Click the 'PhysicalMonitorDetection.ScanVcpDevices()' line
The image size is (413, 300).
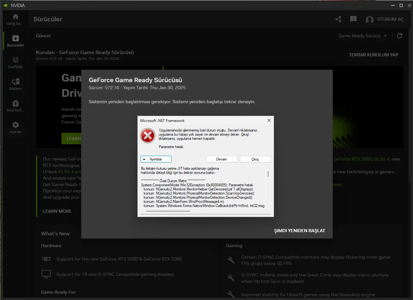[199, 193]
